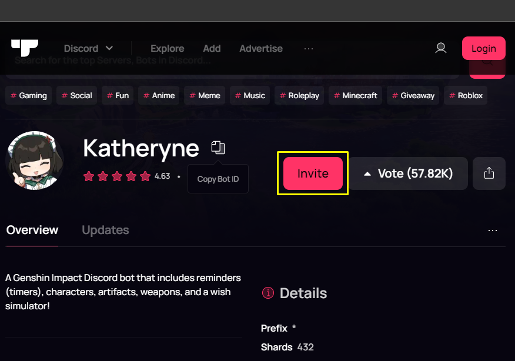
Task: Select the Giveaway tag
Action: click(413, 95)
